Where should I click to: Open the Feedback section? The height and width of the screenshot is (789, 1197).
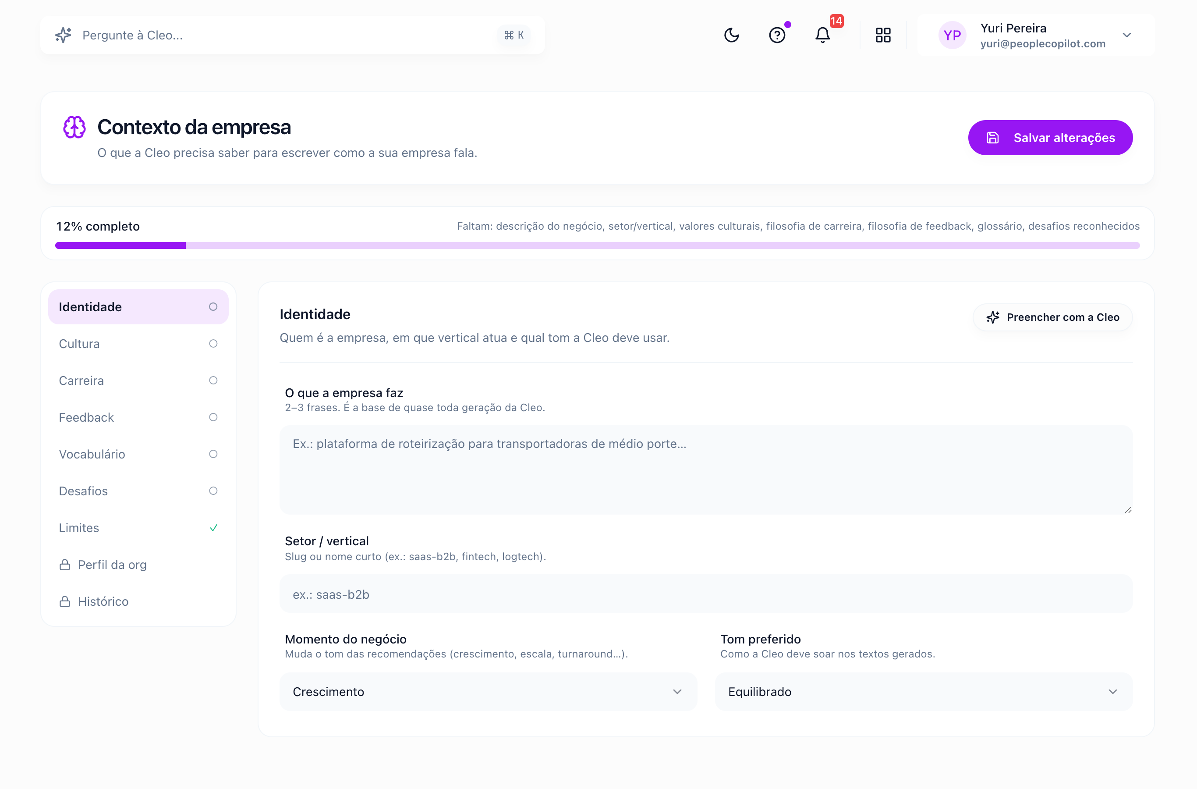point(138,417)
